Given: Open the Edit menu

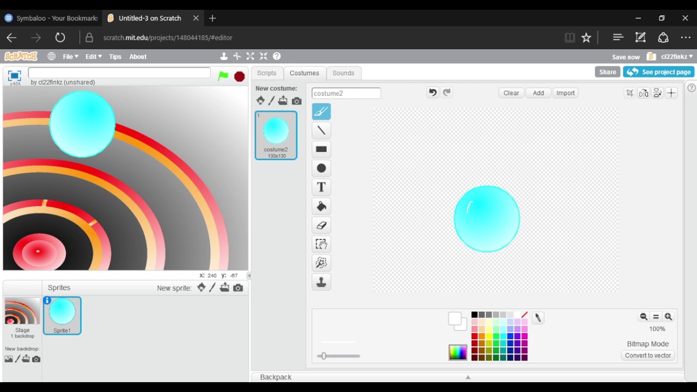Looking at the screenshot, I should [93, 57].
